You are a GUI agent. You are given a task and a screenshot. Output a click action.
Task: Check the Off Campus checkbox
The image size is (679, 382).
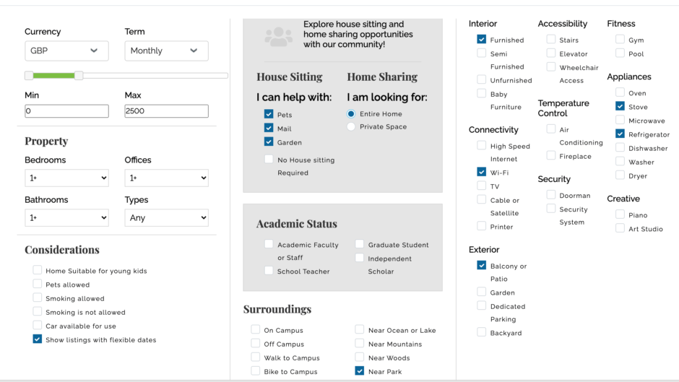tap(255, 343)
